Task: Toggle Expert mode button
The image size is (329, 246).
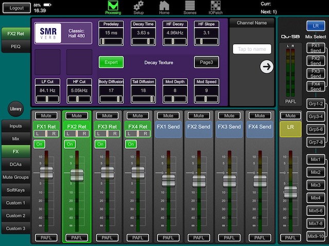Action: [x=111, y=62]
